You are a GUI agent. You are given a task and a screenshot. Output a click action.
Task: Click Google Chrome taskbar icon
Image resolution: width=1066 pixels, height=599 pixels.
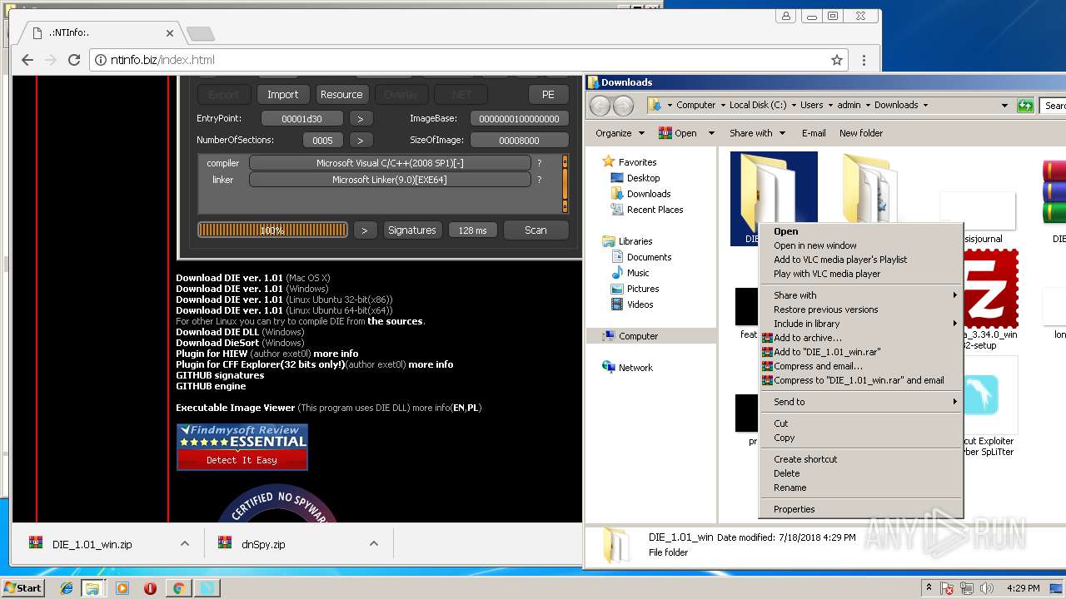click(178, 588)
